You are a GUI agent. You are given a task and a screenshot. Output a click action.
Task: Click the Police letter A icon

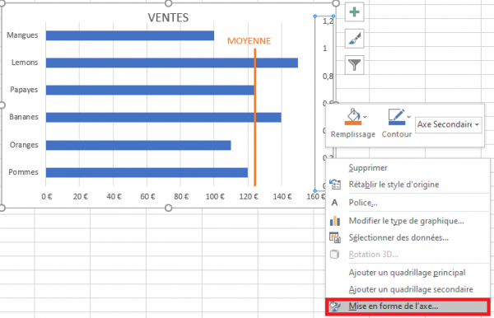[x=334, y=203]
